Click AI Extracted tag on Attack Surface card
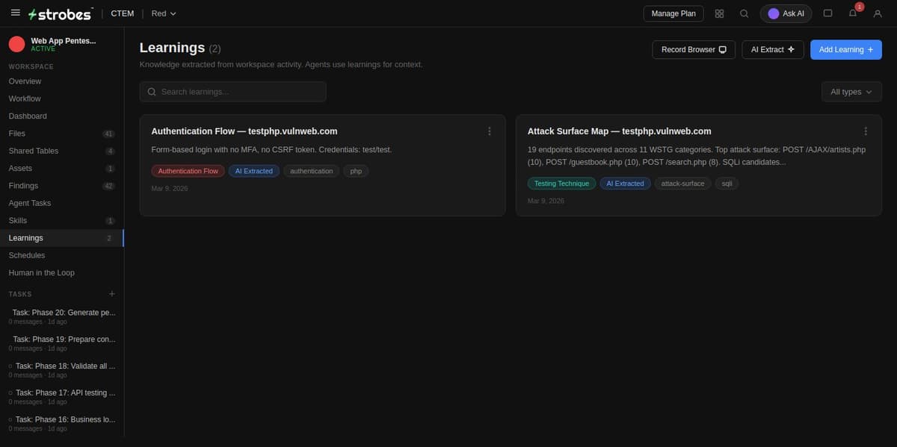 [x=625, y=183]
